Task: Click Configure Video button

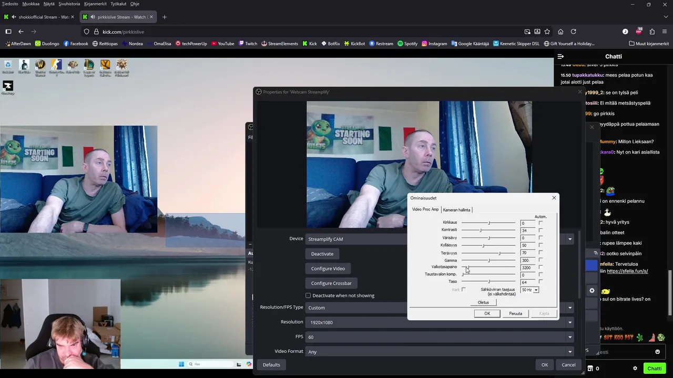Action: point(328,268)
